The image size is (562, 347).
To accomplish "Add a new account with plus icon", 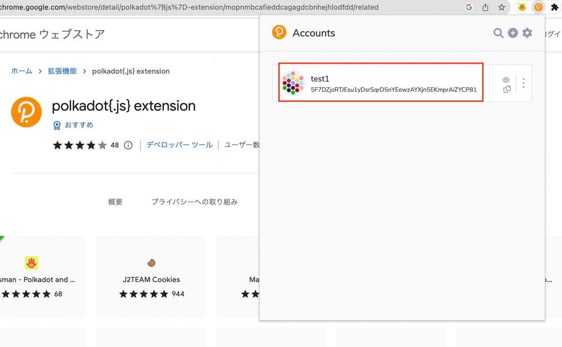I will point(513,33).
